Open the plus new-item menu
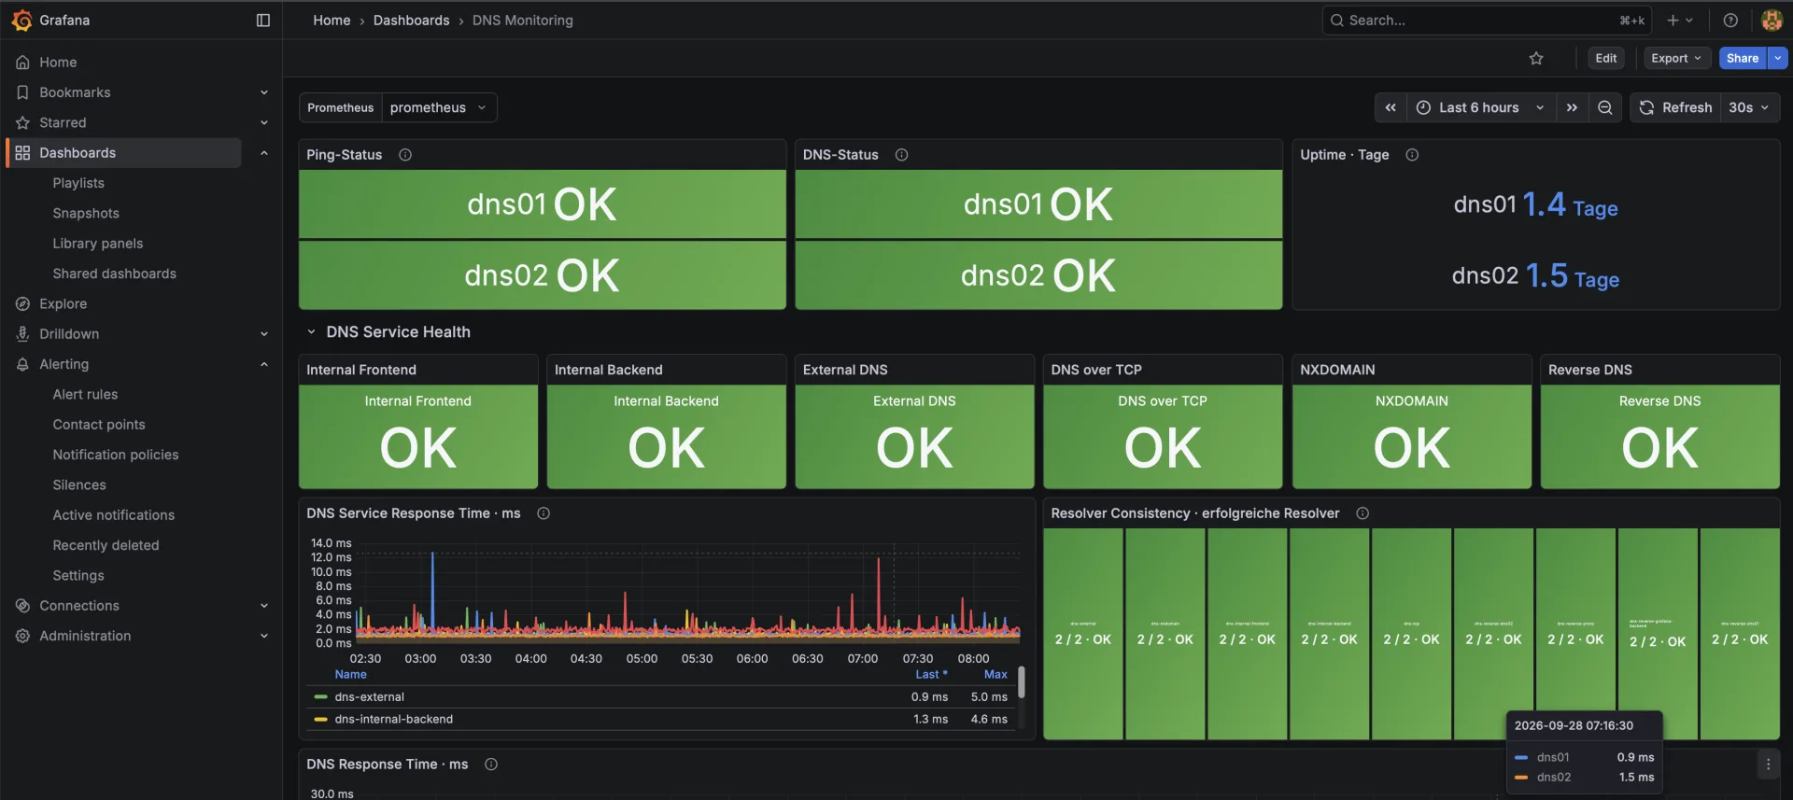Viewport: 1793px width, 800px height. click(x=1680, y=20)
